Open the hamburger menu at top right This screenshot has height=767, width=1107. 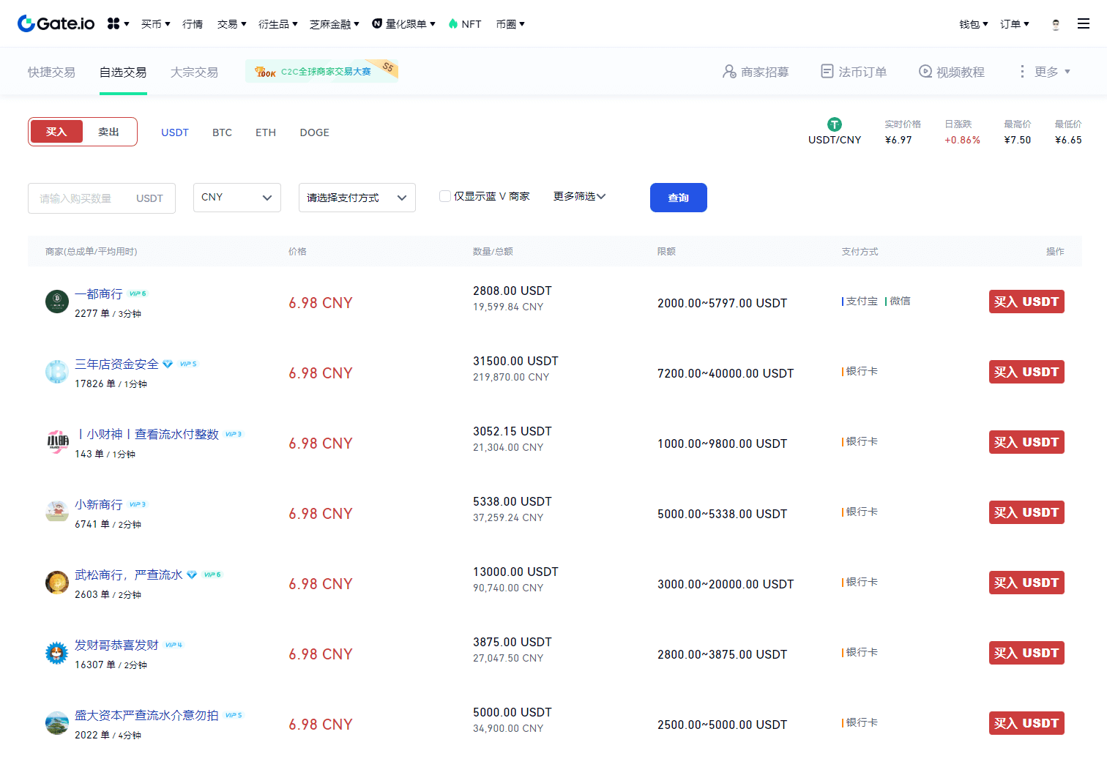click(x=1084, y=23)
